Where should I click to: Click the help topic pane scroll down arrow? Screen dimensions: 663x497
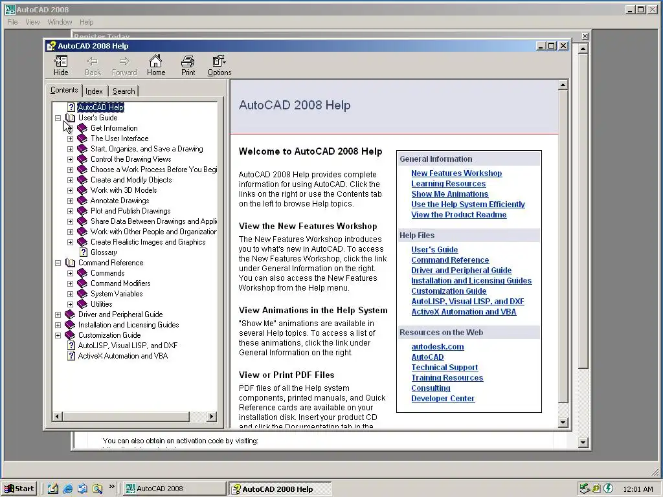[563, 422]
